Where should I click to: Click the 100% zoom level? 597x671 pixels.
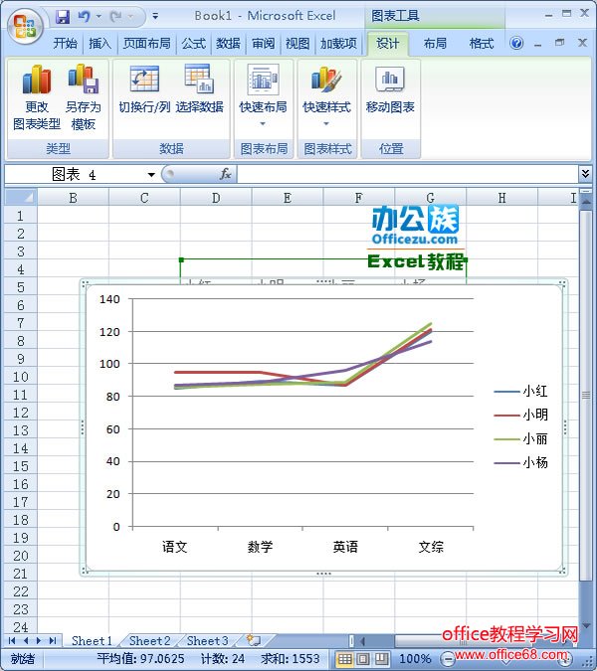click(415, 659)
